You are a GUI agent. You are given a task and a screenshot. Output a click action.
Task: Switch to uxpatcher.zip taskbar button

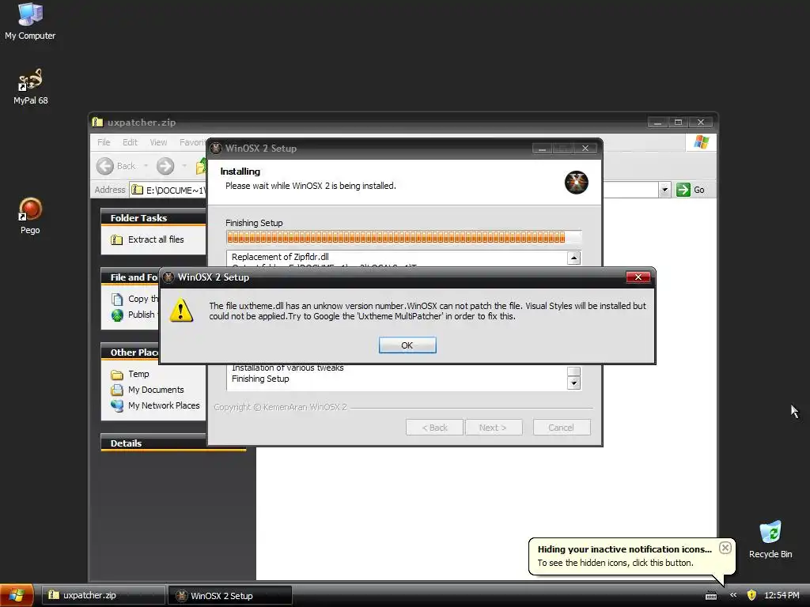point(104,595)
